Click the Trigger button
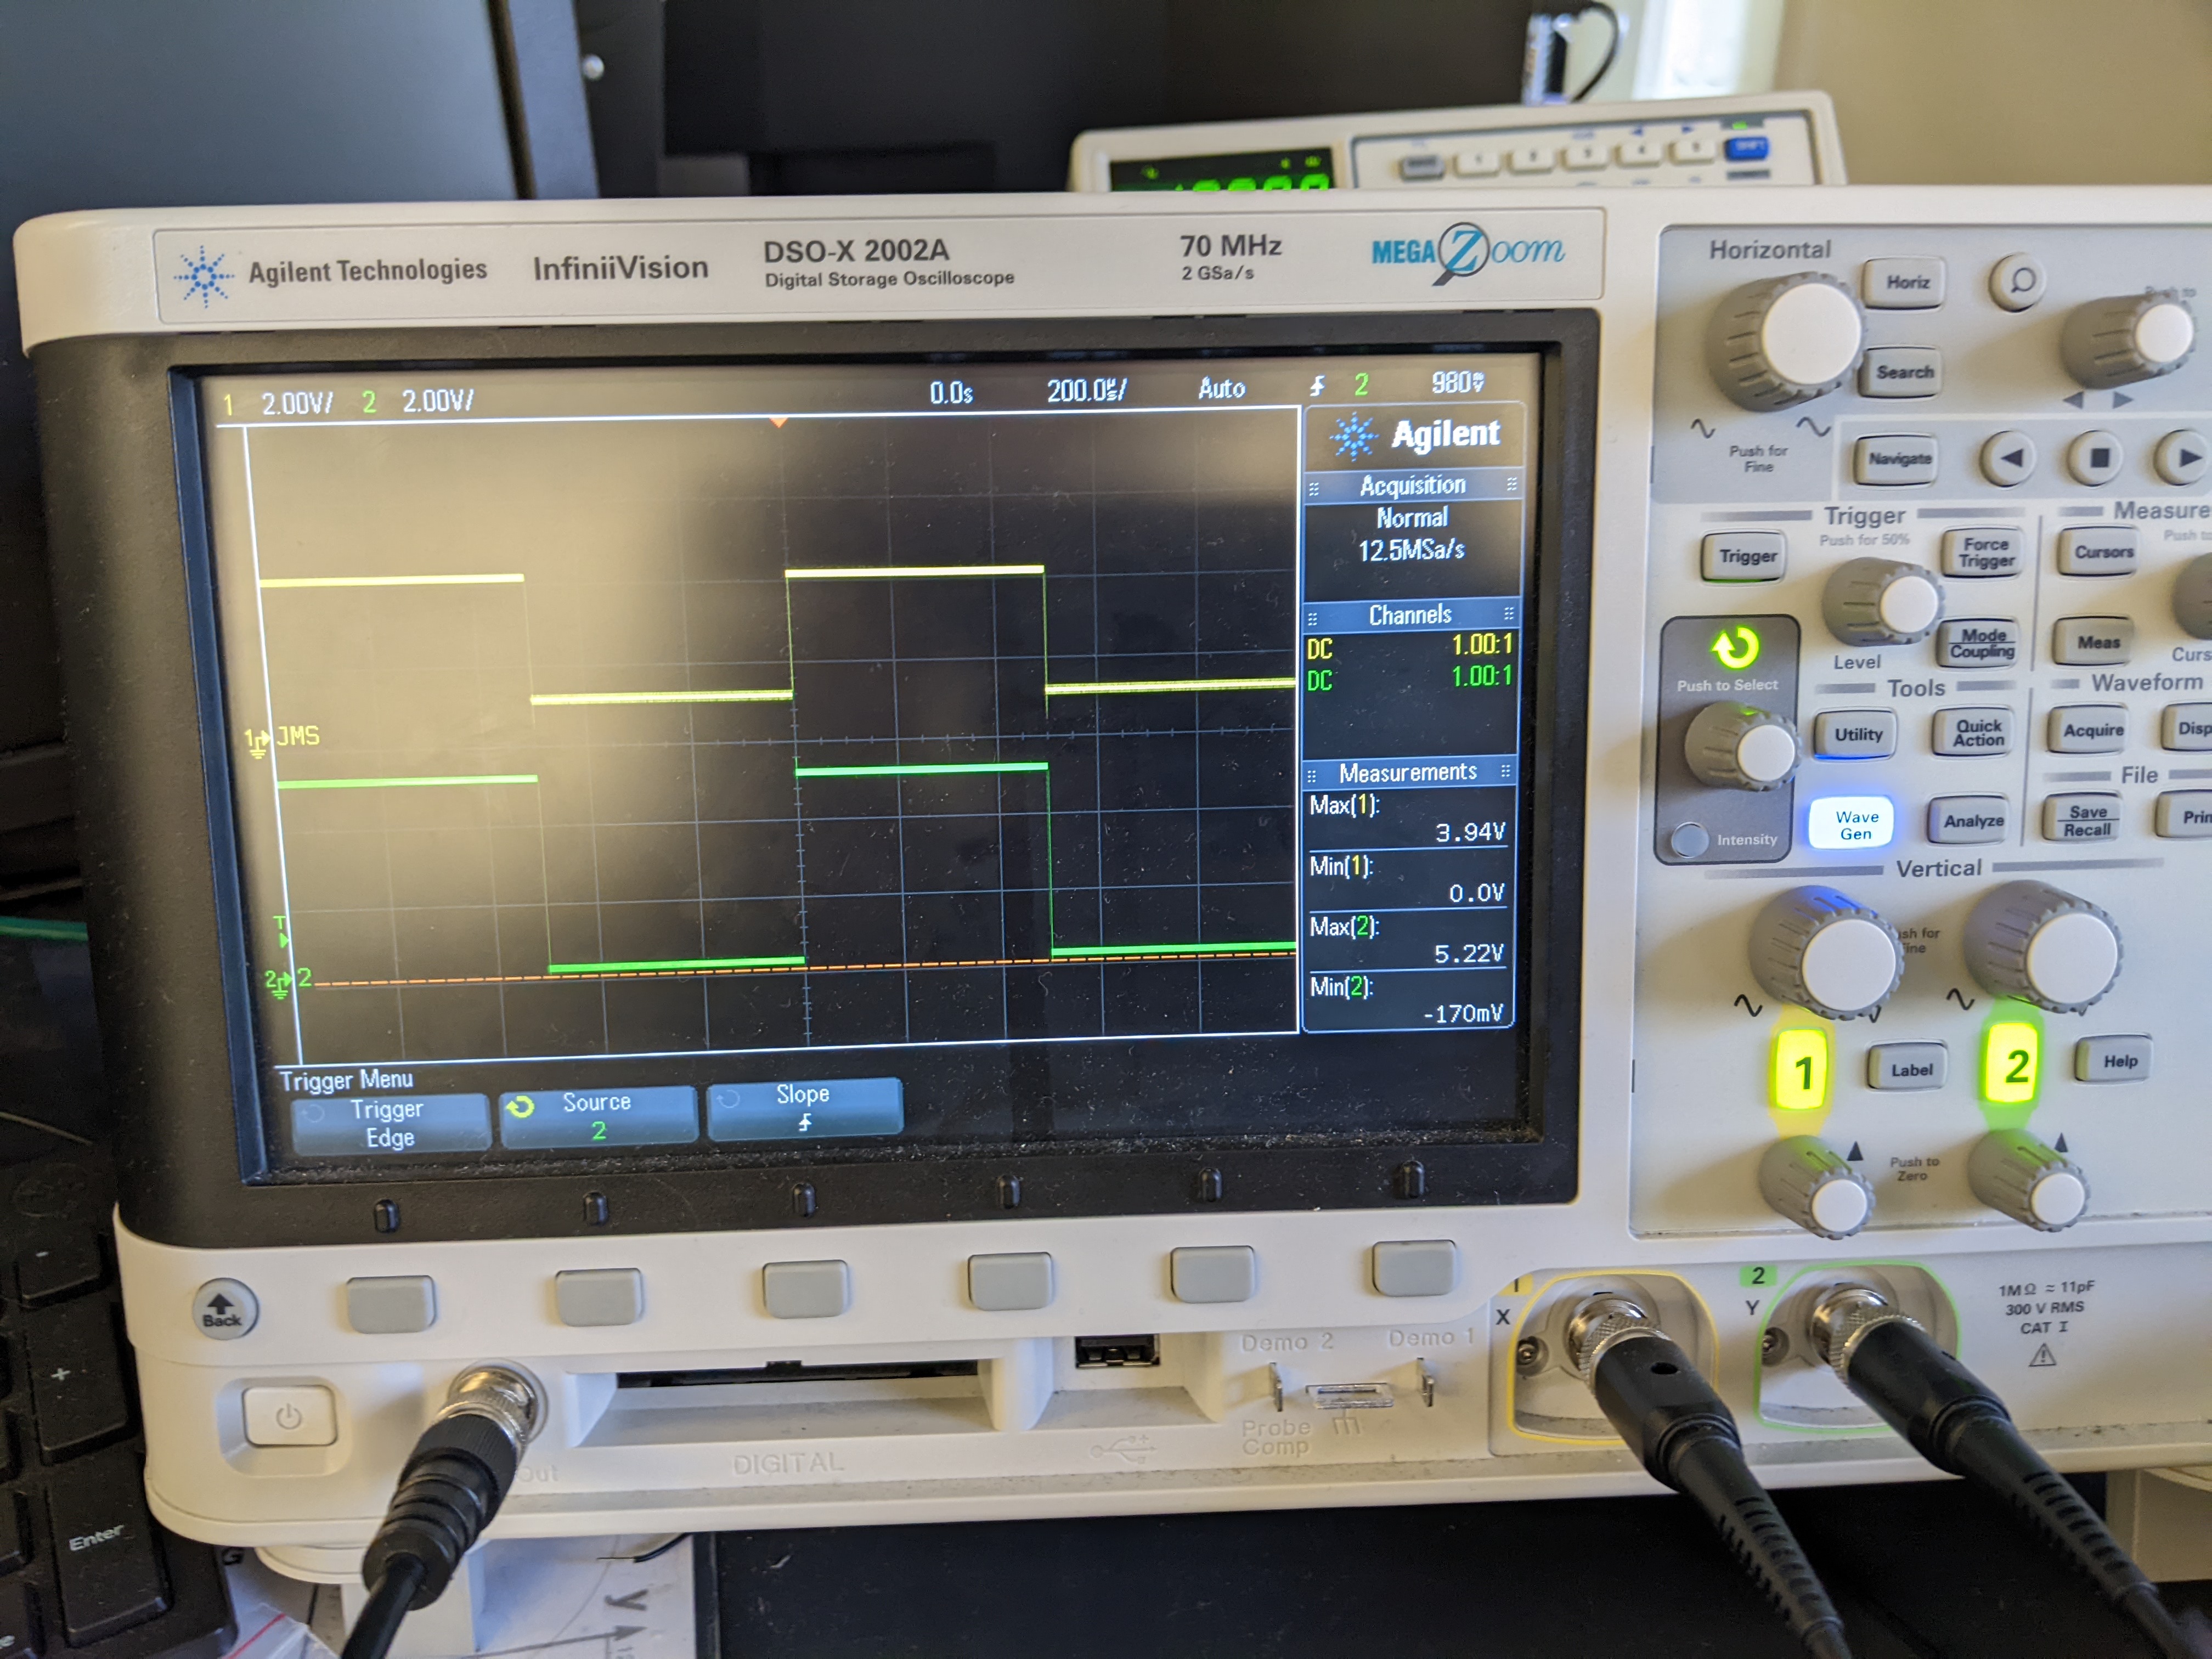Viewport: 2212px width, 1659px height. tap(1747, 556)
